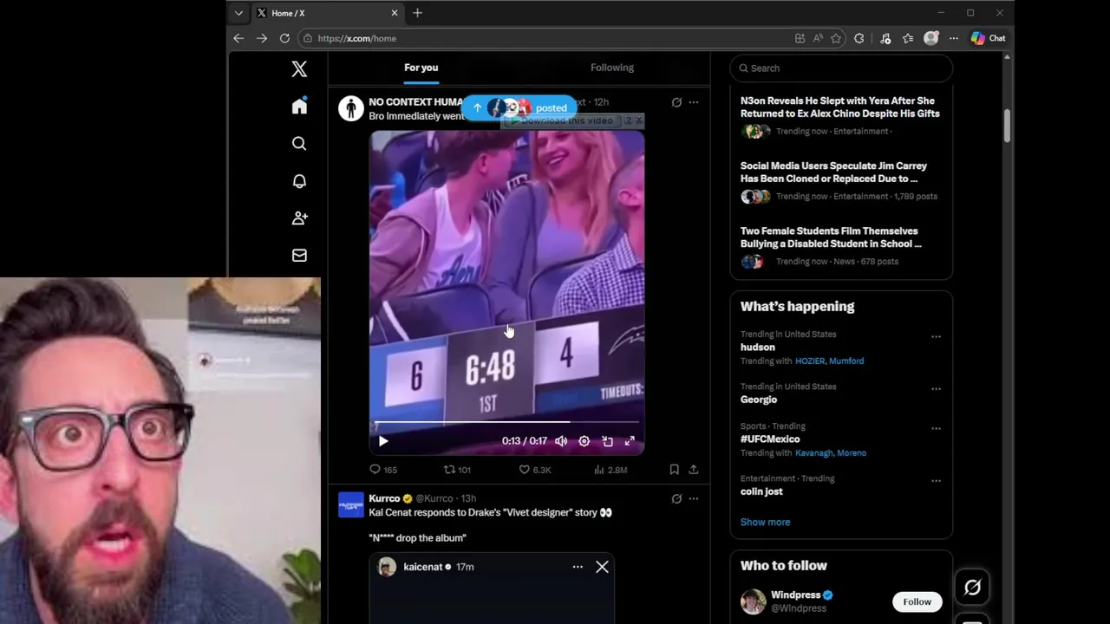
Task: Open kaicenat story more options
Action: [x=578, y=567]
